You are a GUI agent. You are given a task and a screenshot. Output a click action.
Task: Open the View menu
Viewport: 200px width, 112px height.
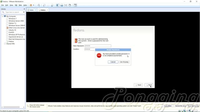pyautogui.click(x=11, y=5)
